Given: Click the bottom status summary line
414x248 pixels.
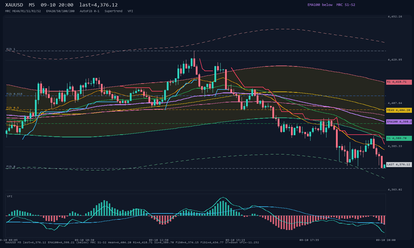Looking at the screenshot, I should pos(132,243).
